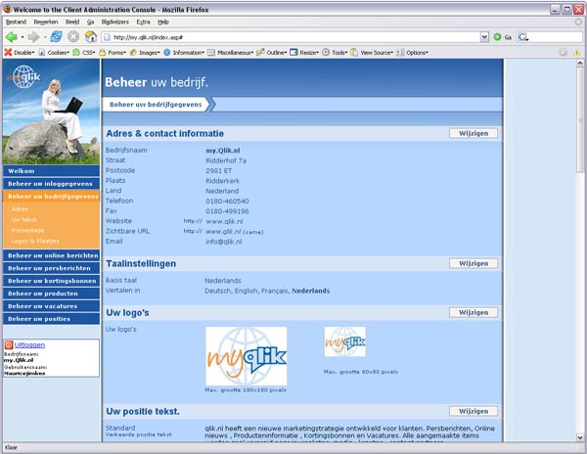
Task: Click Wijzigen for Adres & contact informatie
Action: 473,132
